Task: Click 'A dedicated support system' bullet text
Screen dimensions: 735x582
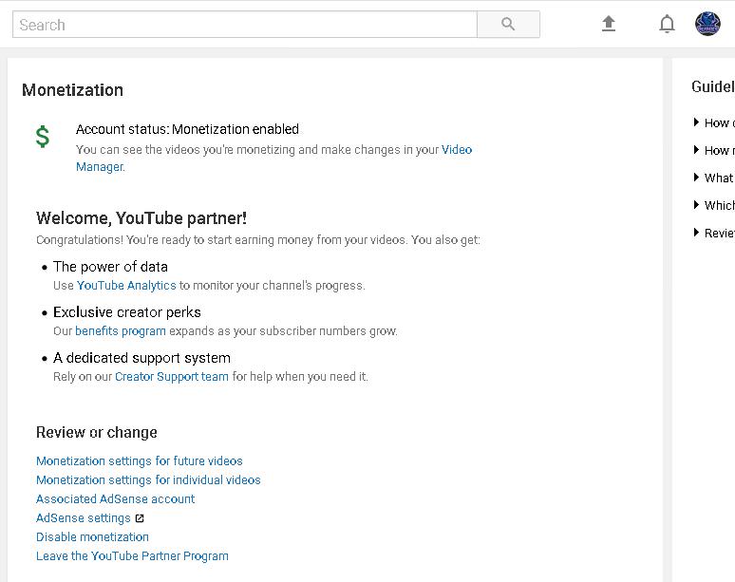Action: (x=142, y=358)
